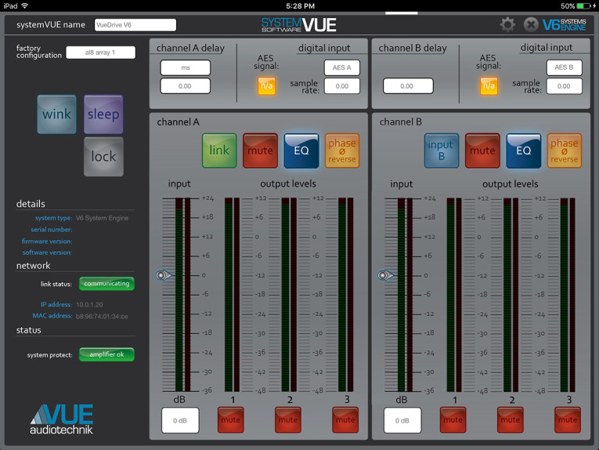Click the software version label
This screenshot has height=450, width=599.
(47, 252)
